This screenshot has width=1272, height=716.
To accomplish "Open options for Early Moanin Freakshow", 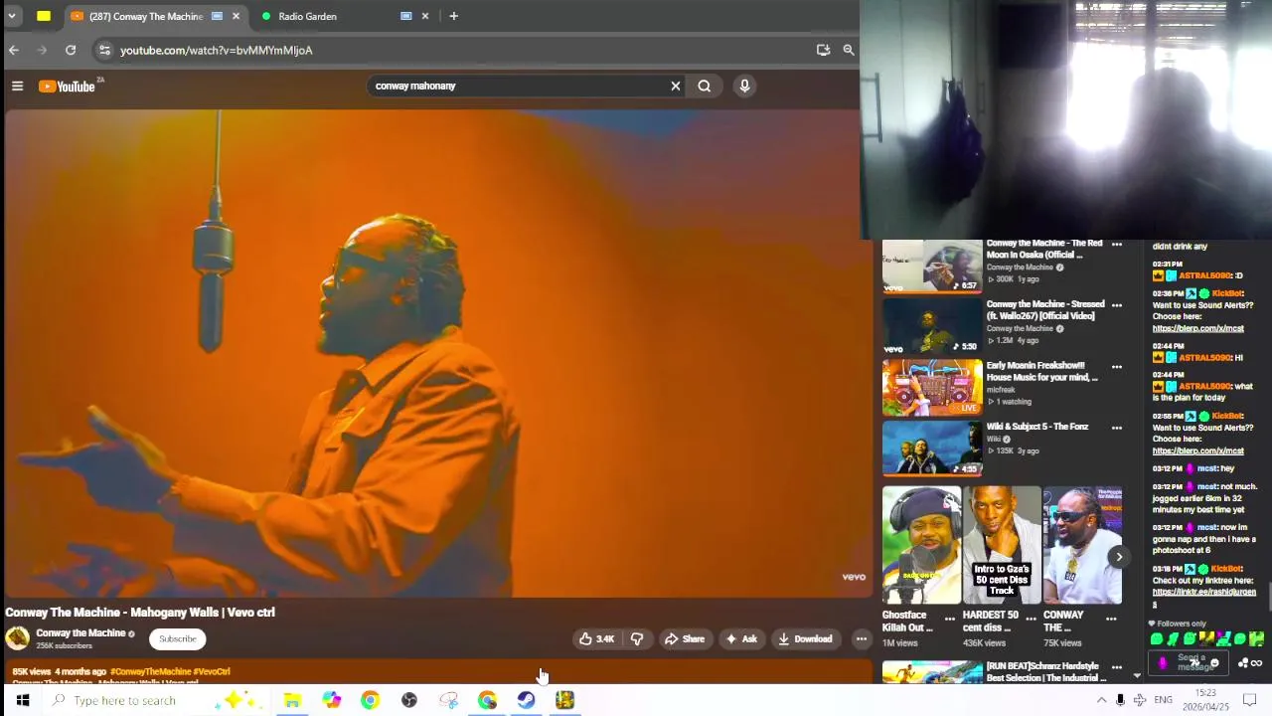I will tap(1117, 367).
